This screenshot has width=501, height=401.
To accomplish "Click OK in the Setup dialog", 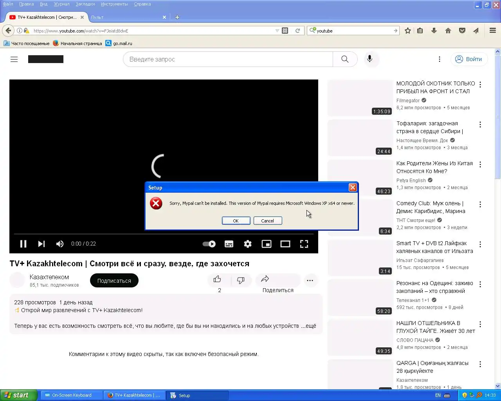I will pos(236,221).
